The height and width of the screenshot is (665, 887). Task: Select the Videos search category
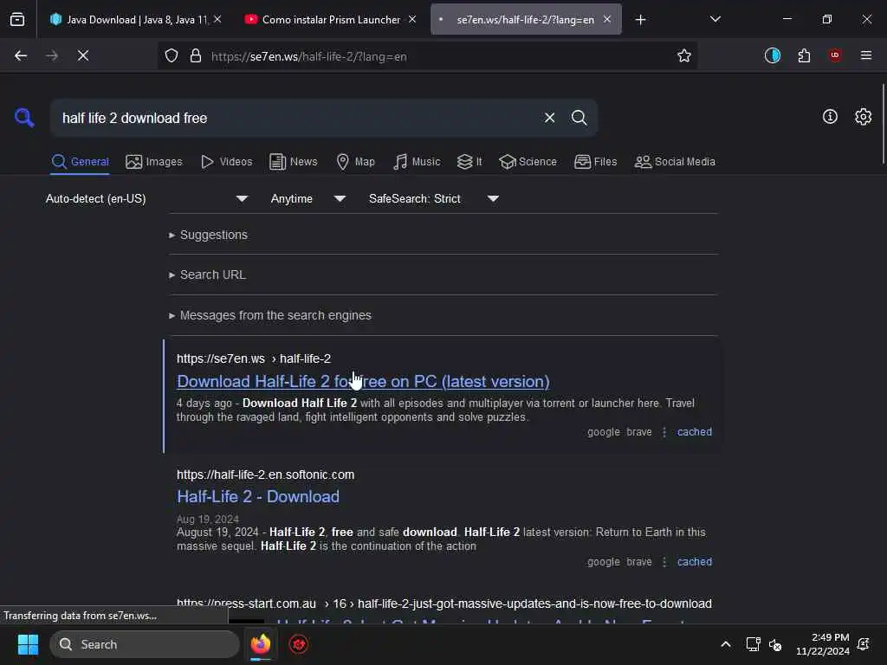point(226,162)
